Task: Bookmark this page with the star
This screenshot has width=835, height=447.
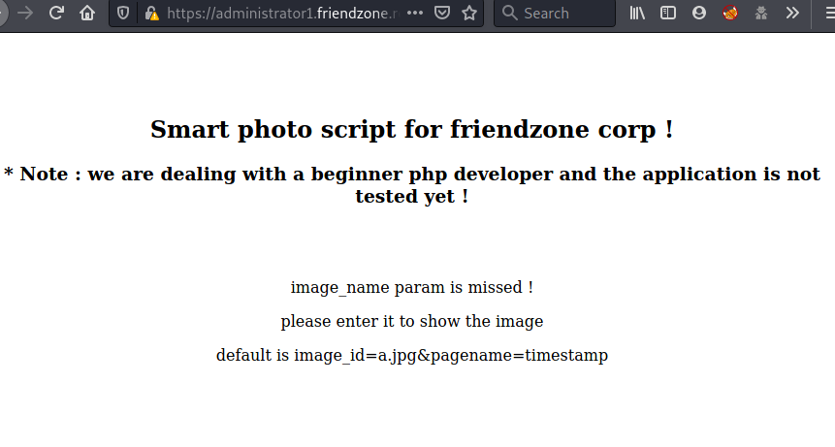Action: coord(469,14)
